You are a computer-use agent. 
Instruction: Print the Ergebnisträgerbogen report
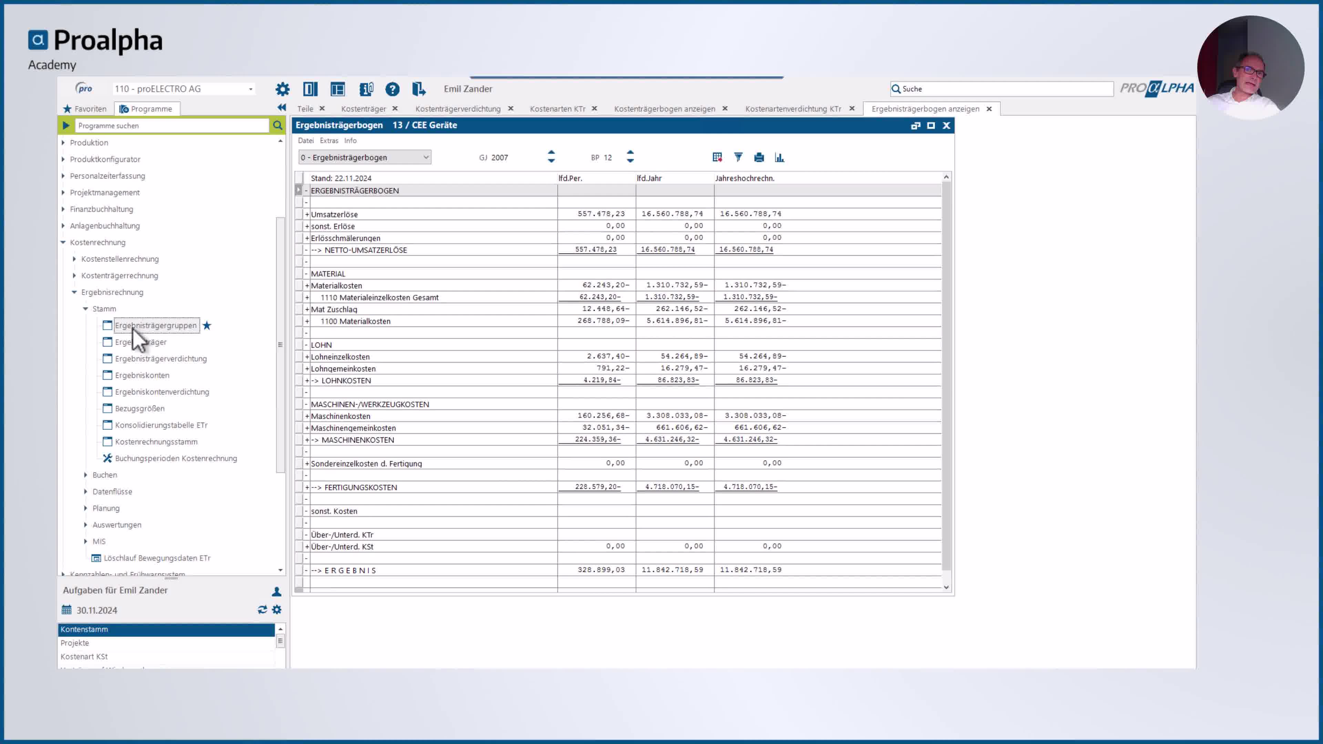click(759, 157)
